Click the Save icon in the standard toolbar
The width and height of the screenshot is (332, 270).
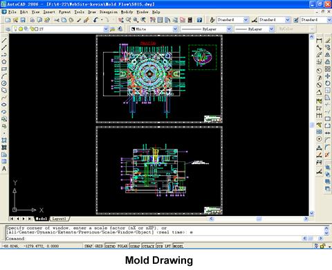tap(23, 20)
